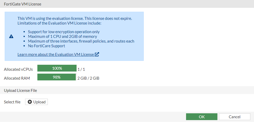Image resolution: width=254 pixels, height=124 pixels.
Task: Click the Allocated RAM 98% progress bar
Action: click(57, 77)
